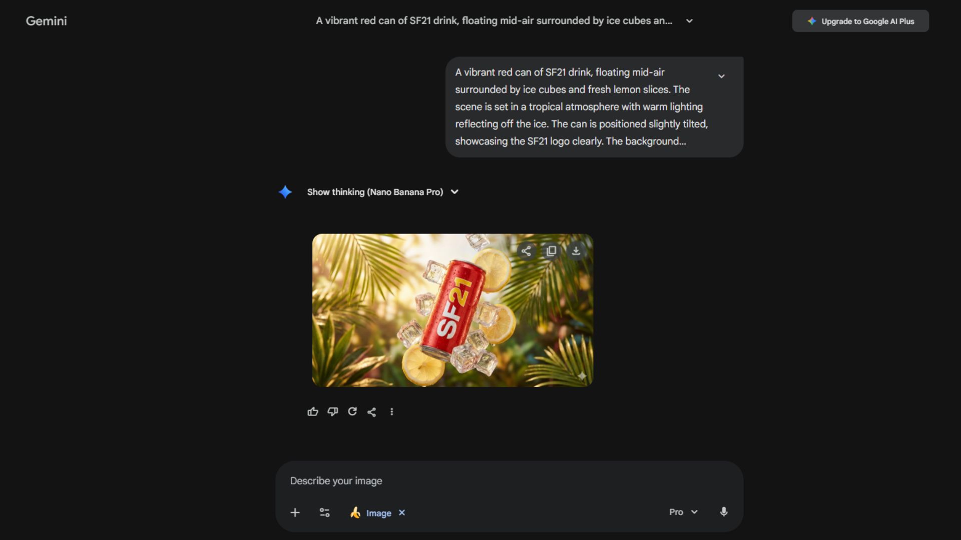The height and width of the screenshot is (540, 961).
Task: Add attachment with the plus icon
Action: coord(295,512)
